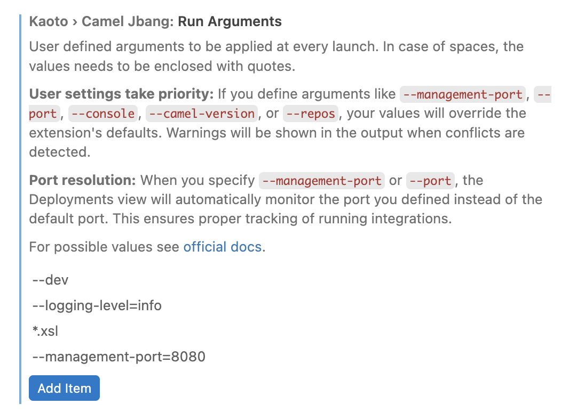Click the Kaoto breadcrumb segment
This screenshot has height=420, width=569.
coord(49,21)
